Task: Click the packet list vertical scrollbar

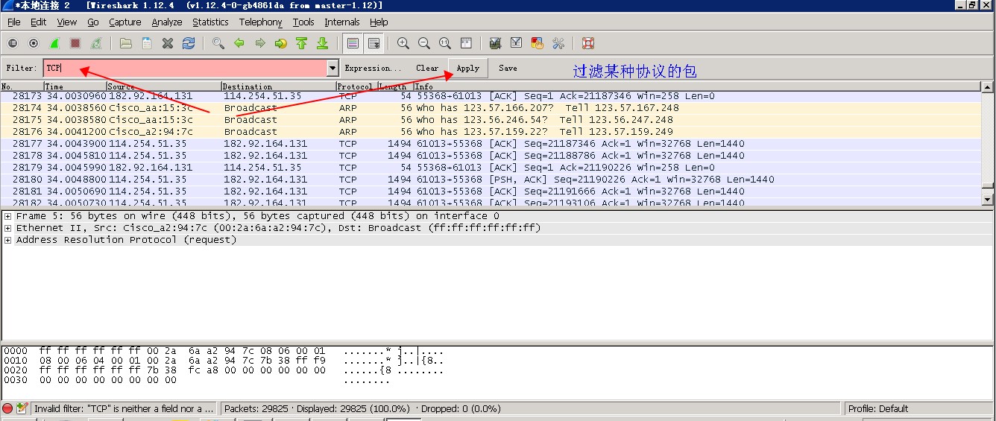Action: [988, 142]
